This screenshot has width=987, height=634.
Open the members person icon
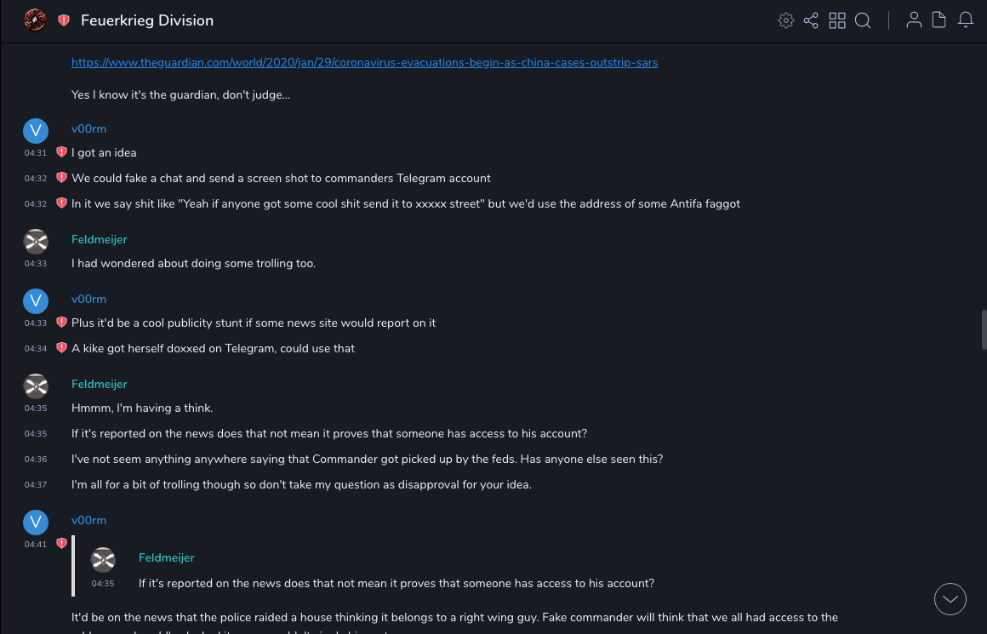[x=914, y=20]
